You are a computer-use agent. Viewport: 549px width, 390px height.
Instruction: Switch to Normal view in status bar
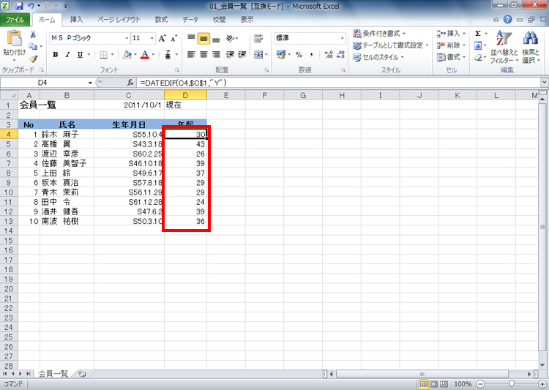tap(424, 384)
